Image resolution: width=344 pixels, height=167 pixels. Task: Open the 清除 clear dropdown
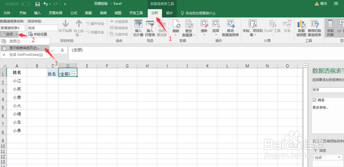[x=204, y=28]
